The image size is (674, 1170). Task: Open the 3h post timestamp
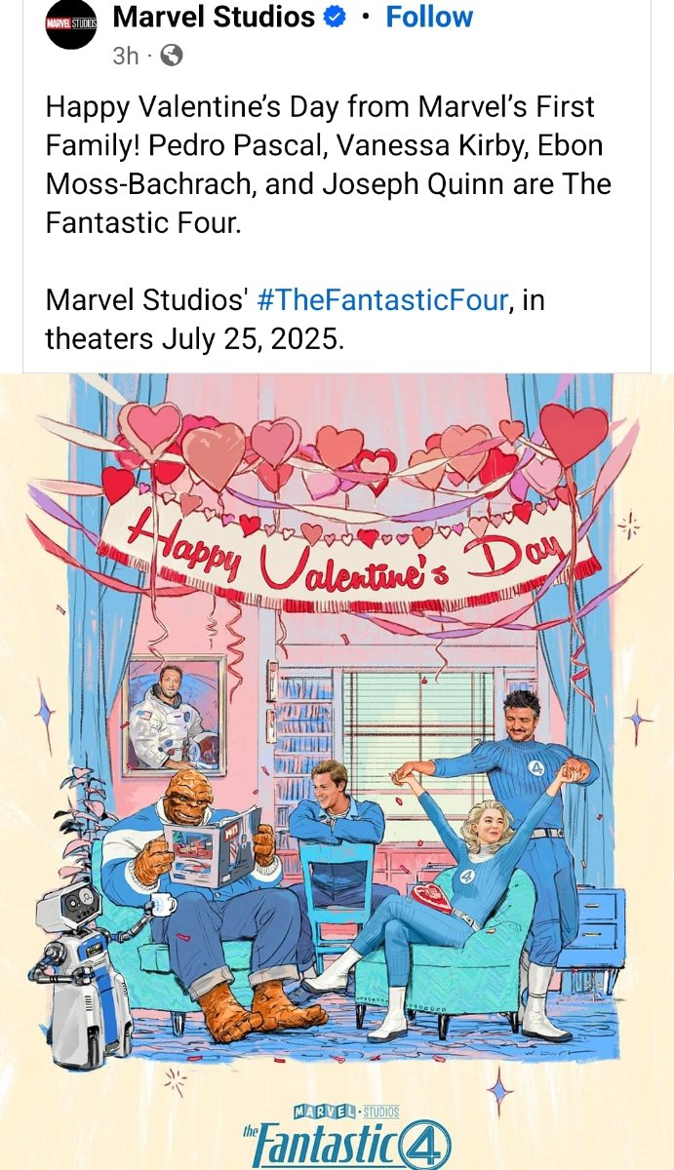tap(126, 56)
